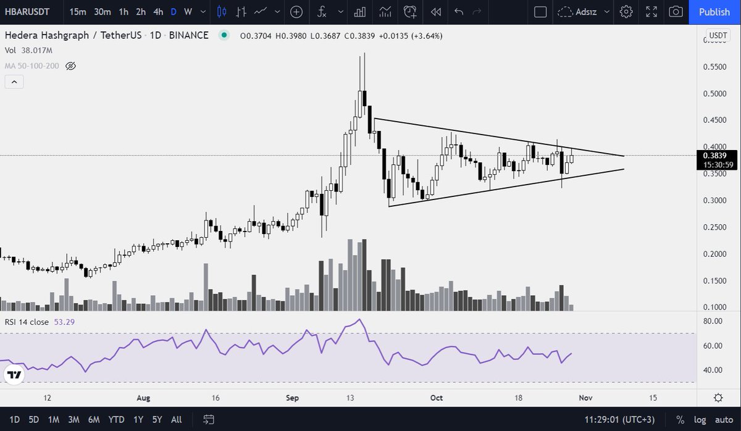Open chart settings gear in top toolbar
Screen dimensions: 741x431
click(626, 12)
